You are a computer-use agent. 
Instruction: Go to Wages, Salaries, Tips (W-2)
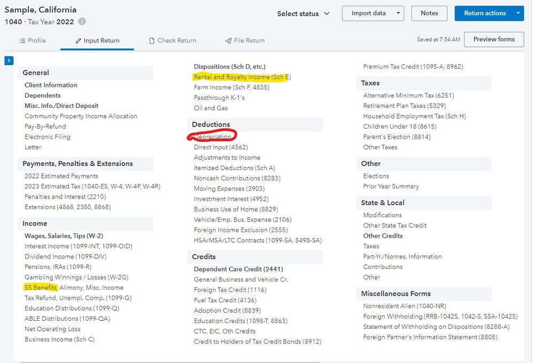click(x=64, y=236)
